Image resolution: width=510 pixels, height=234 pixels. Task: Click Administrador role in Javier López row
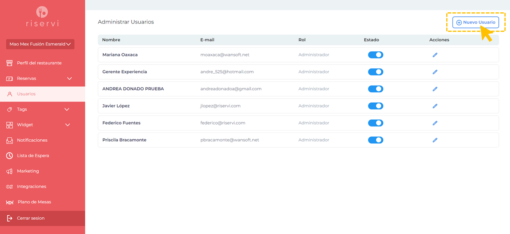(314, 106)
